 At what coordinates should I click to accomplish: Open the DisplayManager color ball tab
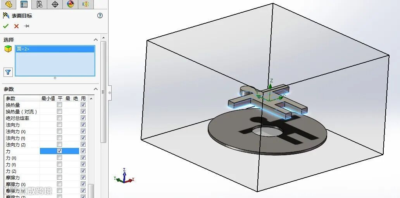[x=71, y=4]
